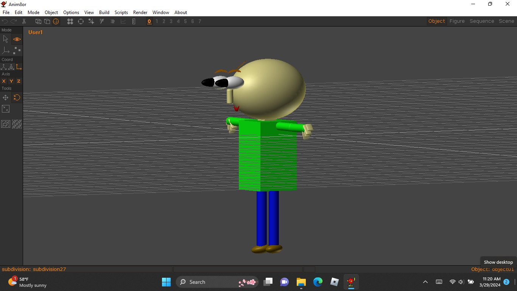Select the arrow pointer tool
The height and width of the screenshot is (291, 517).
(6, 39)
